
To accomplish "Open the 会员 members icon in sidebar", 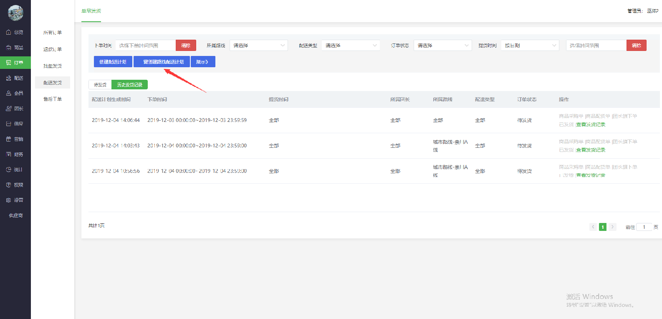I will click(x=9, y=93).
